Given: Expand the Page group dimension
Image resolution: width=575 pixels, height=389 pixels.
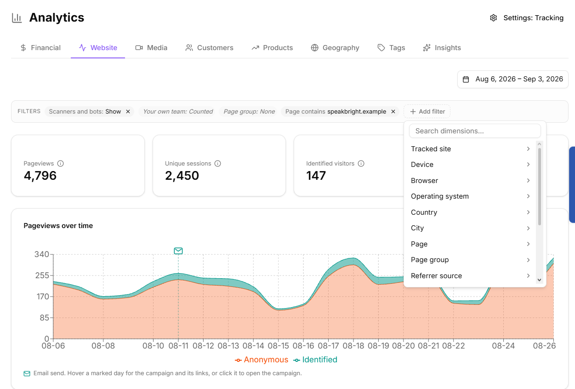Looking at the screenshot, I should point(471,260).
